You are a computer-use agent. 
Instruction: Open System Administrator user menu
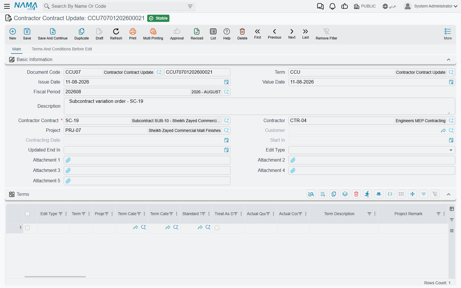pos(431,6)
